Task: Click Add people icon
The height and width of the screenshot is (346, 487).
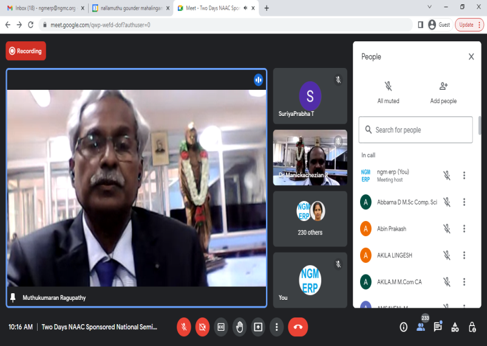Action: click(443, 87)
